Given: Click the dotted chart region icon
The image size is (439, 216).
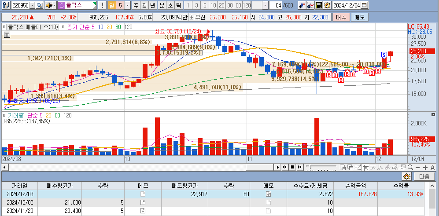Looking at the screenshot, I should click(358, 167).
